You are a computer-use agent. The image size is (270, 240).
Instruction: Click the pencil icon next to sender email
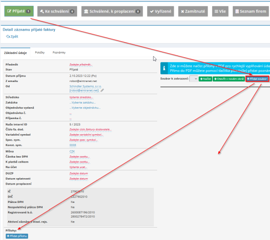point(102,90)
